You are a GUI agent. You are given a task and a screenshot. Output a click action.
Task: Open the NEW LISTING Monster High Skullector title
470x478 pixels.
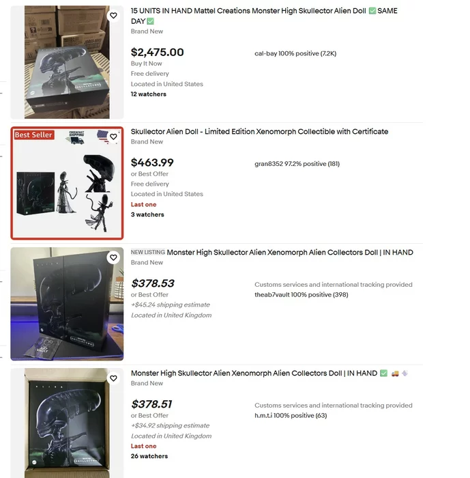pyautogui.click(x=289, y=253)
